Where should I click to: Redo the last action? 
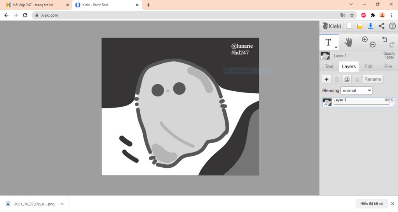(x=392, y=45)
